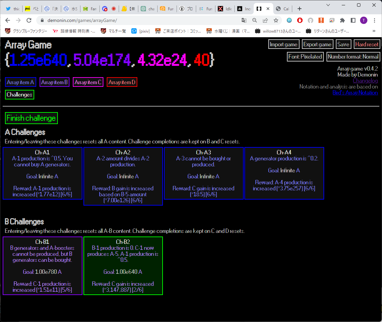Open the Challenges tab

click(x=20, y=94)
